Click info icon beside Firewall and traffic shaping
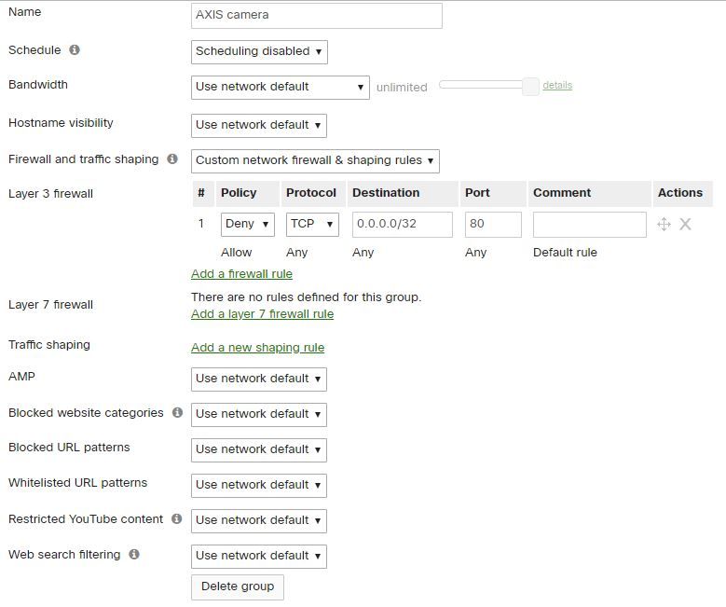The width and height of the screenshot is (726, 607). pos(172,159)
